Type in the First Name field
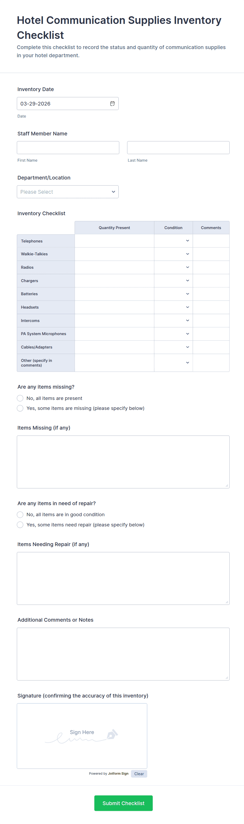244x824 pixels. pos(68,148)
